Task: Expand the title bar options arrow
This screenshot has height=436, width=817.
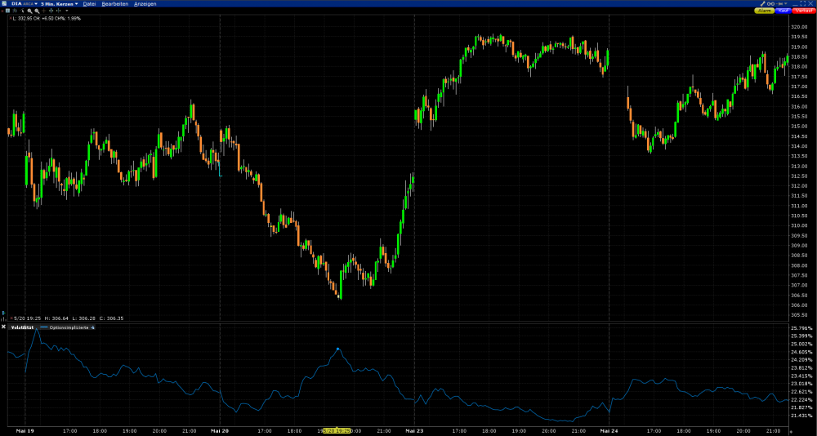Action: pyautogui.click(x=786, y=3)
